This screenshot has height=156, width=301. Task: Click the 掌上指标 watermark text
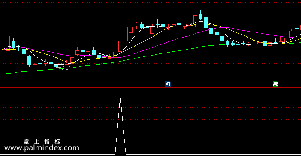(42, 141)
